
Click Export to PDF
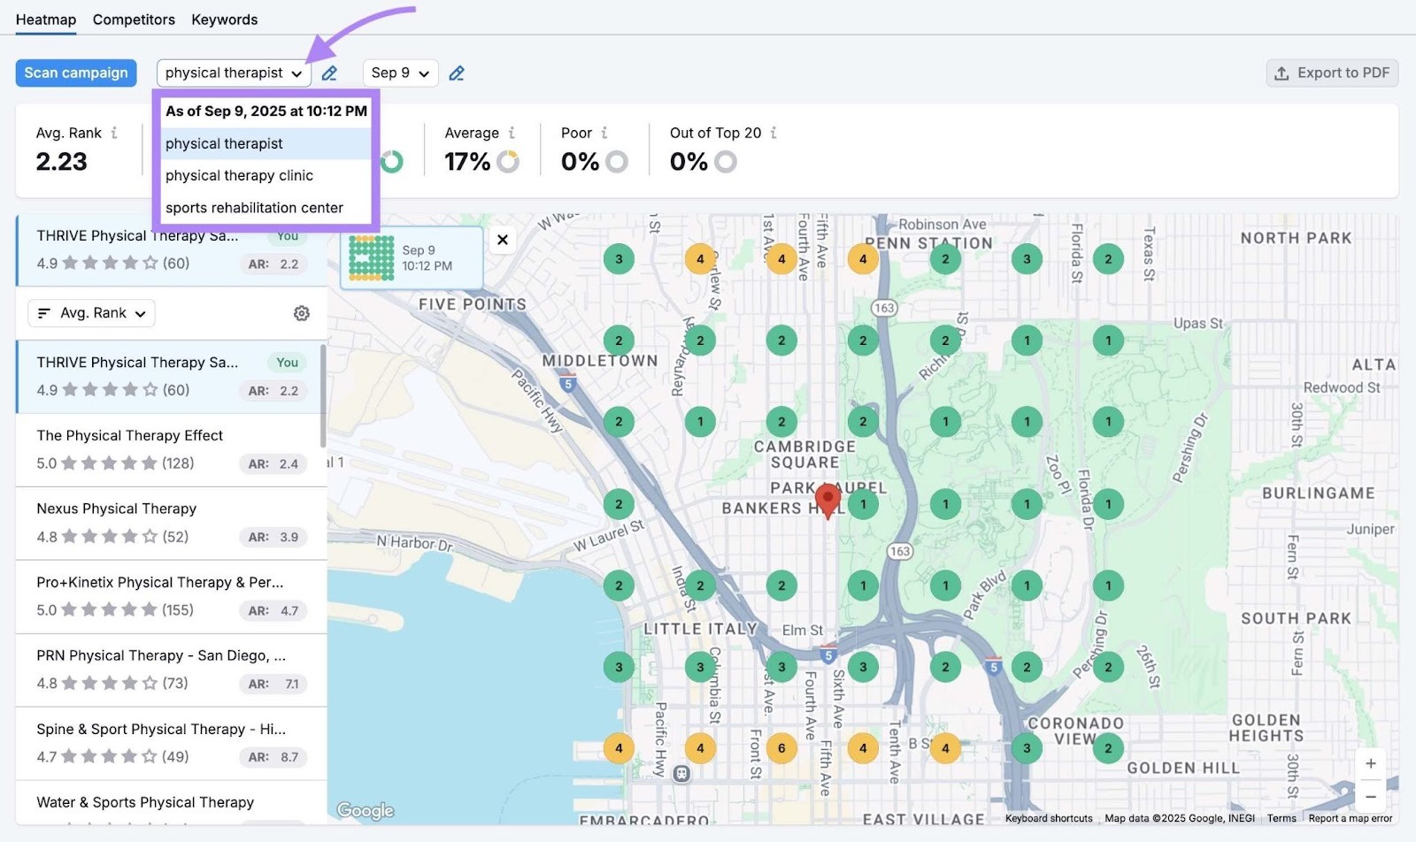[x=1332, y=73]
